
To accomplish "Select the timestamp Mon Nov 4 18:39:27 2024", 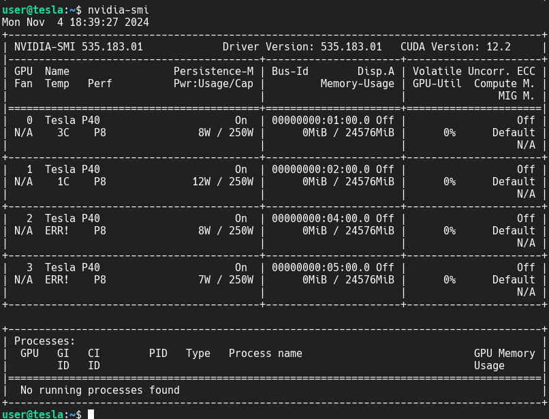I will [x=76, y=22].
